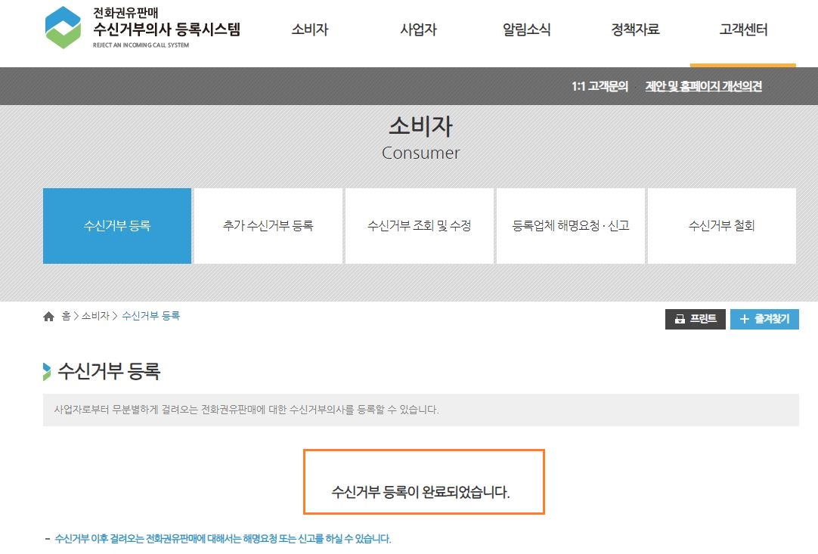Open 제안 및 홈페이지 개선의견 link
The image size is (818, 554).
(x=703, y=86)
